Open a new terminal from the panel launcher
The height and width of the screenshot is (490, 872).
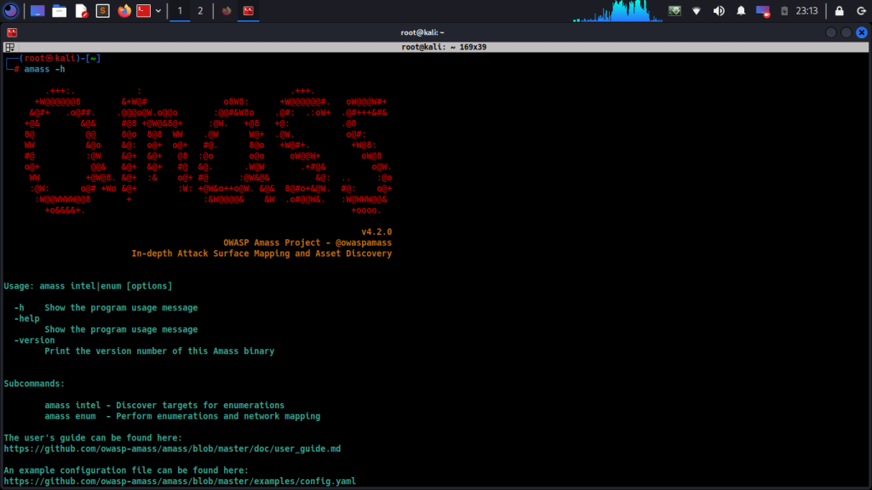[143, 10]
